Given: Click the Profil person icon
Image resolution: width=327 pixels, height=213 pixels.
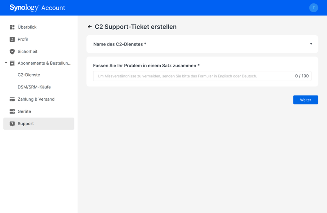Looking at the screenshot, I should point(12,39).
